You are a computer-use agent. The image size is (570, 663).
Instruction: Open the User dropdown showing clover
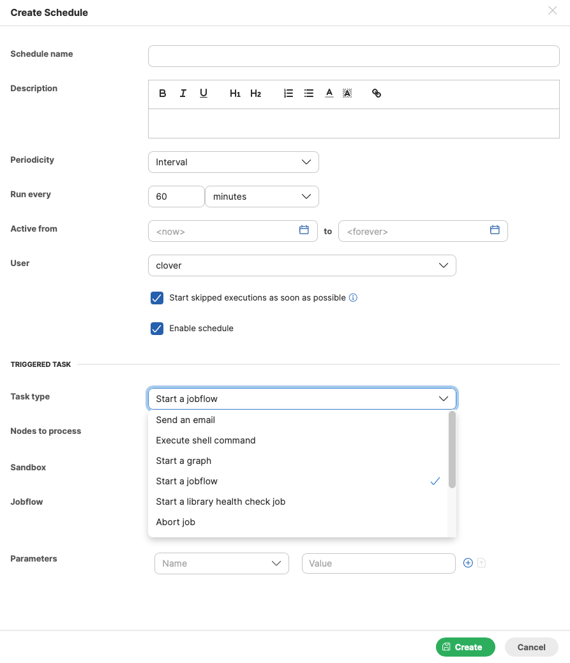[302, 265]
